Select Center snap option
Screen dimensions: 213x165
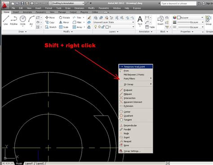136,112
